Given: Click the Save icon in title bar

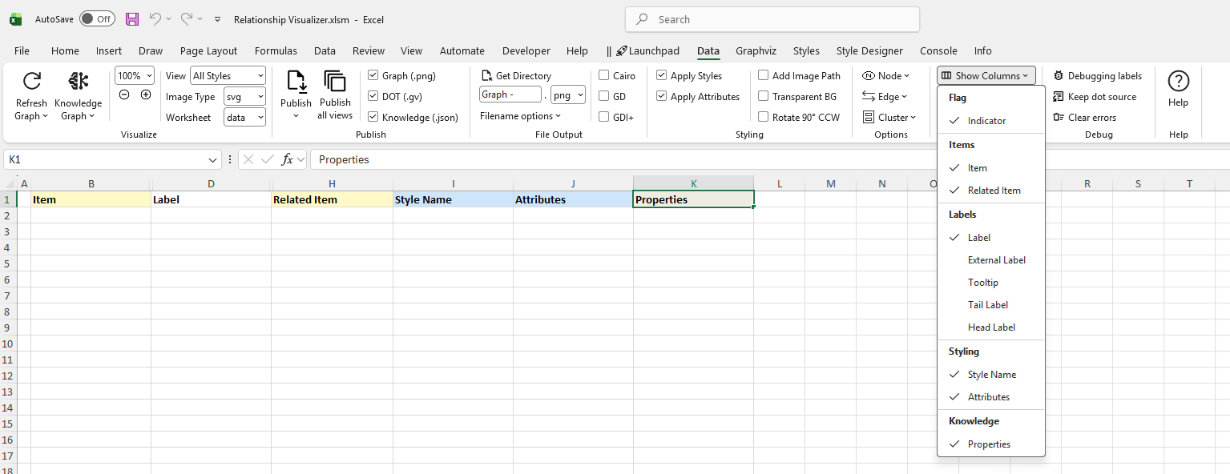Looking at the screenshot, I should coord(132,18).
